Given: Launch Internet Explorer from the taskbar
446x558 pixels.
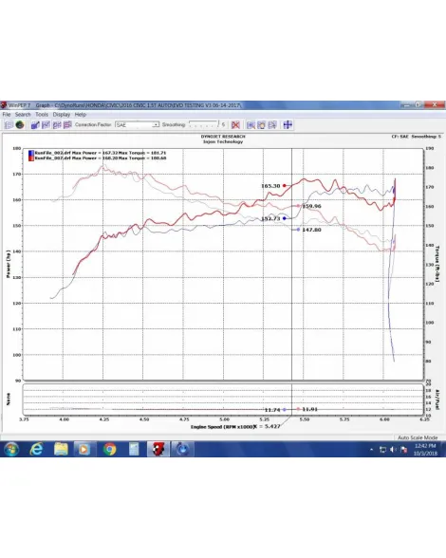Looking at the screenshot, I should (36, 449).
